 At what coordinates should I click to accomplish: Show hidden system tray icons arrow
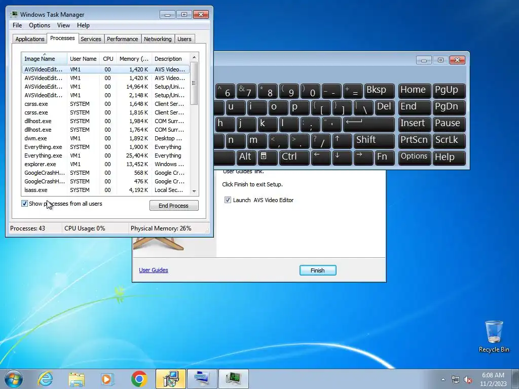pos(443,379)
